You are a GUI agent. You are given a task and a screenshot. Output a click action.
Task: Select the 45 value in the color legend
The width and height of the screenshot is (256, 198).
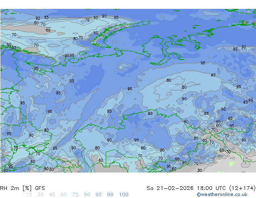point(52,195)
